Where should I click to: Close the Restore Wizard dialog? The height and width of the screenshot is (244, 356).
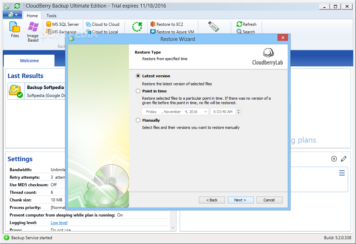click(x=283, y=38)
